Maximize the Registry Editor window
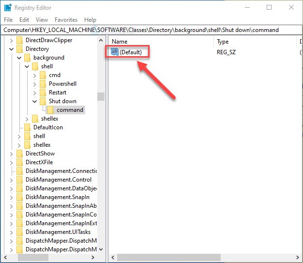Image resolution: width=303 pixels, height=263 pixels. coord(269,7)
